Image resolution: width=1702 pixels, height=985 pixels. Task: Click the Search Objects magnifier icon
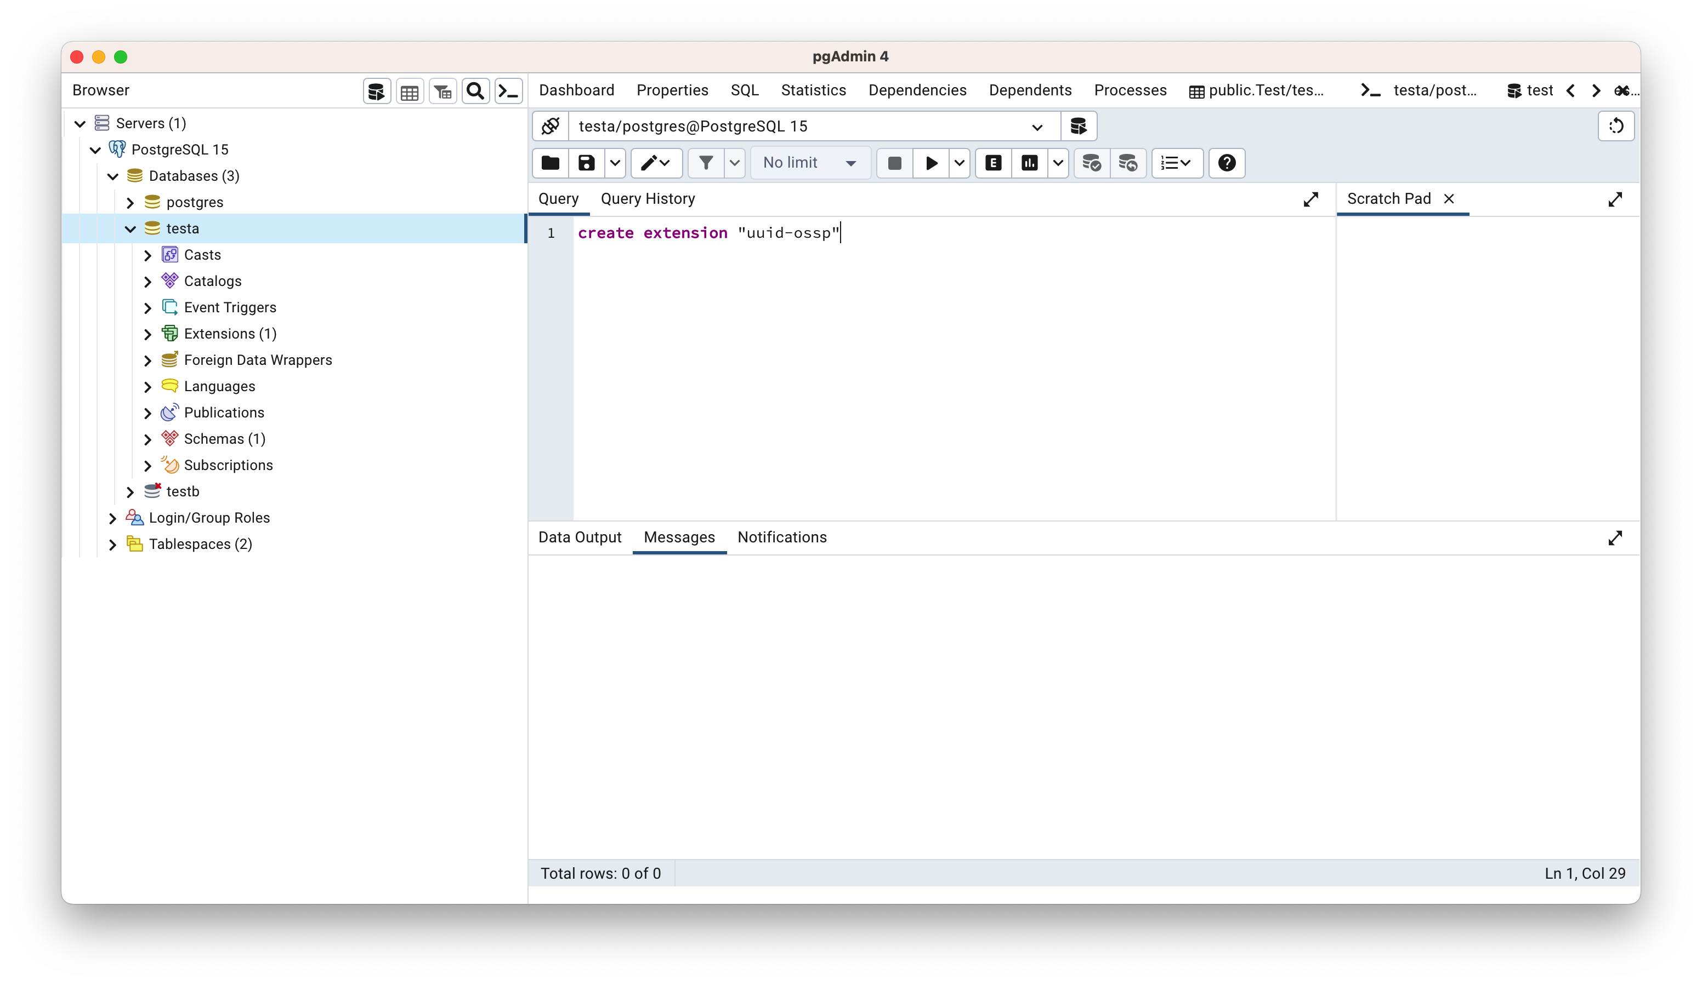pyautogui.click(x=475, y=91)
